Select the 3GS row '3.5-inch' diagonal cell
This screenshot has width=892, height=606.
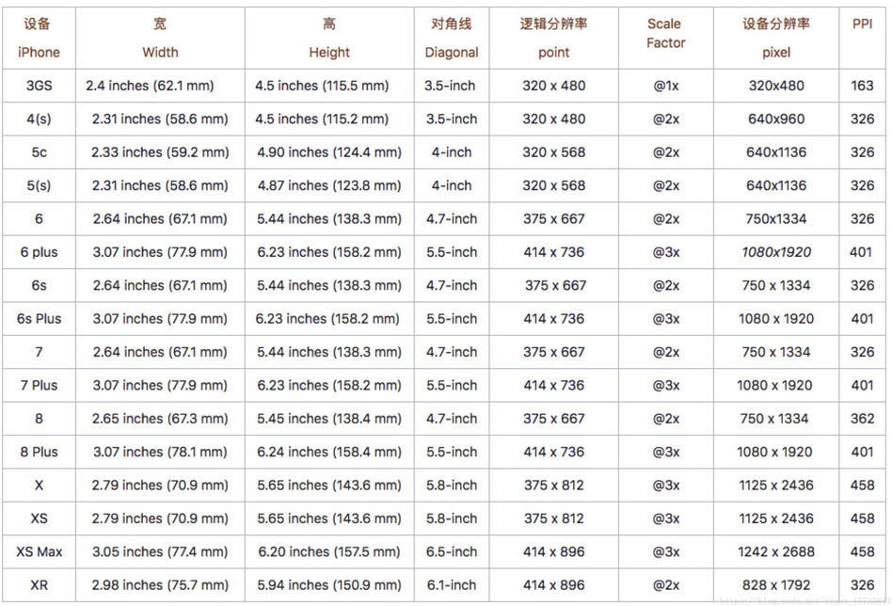[452, 86]
